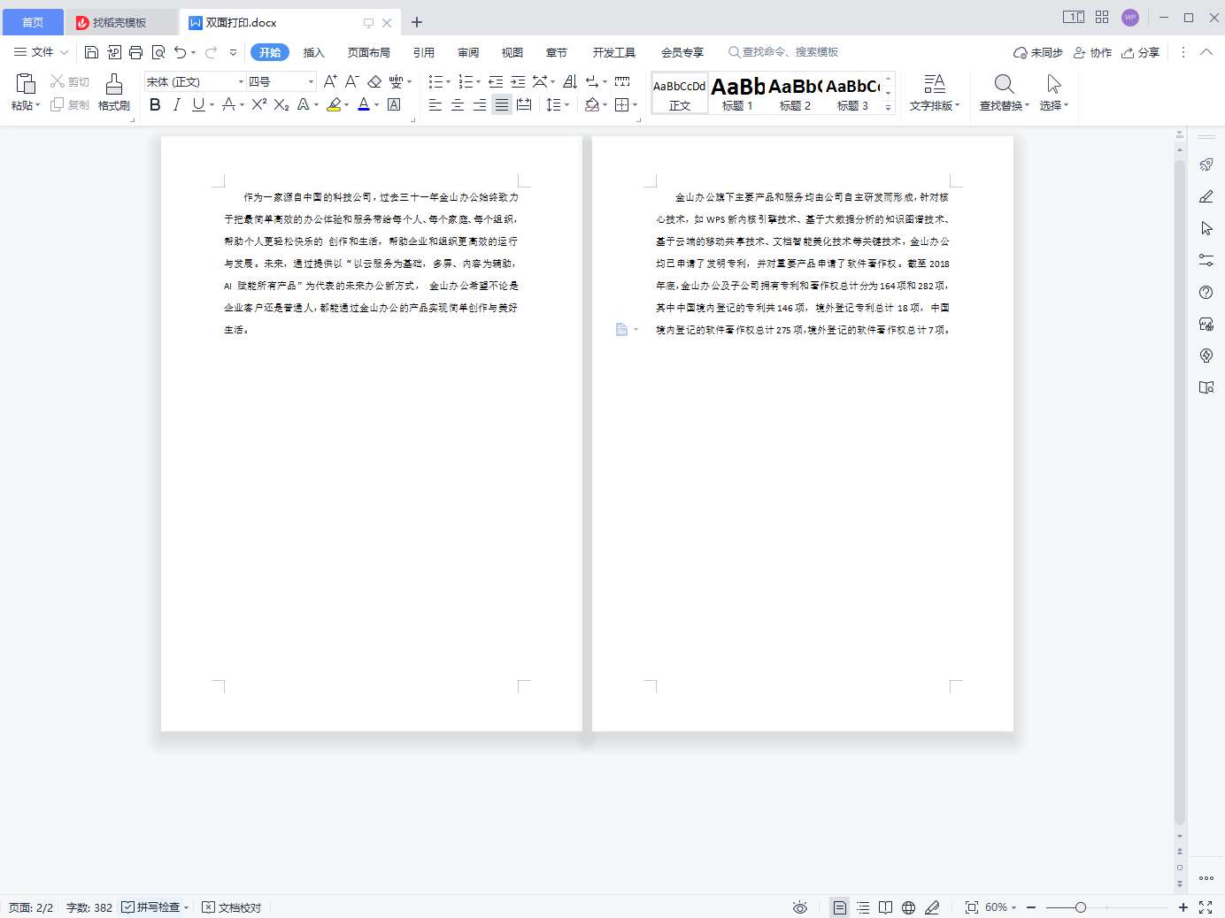Open the borders dropdown arrow
Viewport: 1225px width, 918px height.
(x=636, y=105)
